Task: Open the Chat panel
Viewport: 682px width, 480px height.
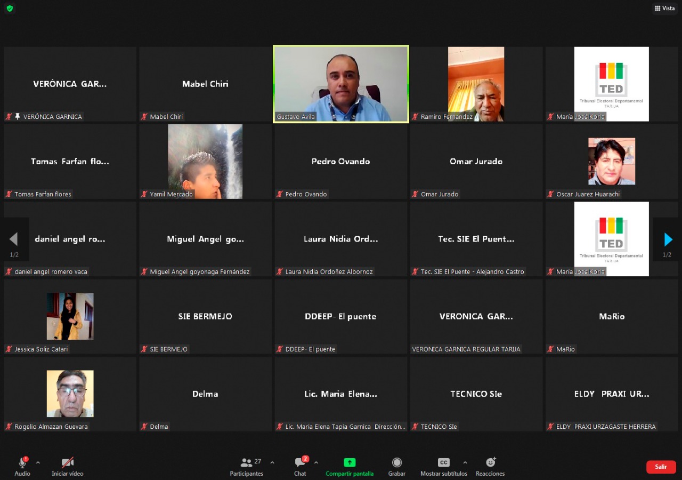Action: [300, 462]
